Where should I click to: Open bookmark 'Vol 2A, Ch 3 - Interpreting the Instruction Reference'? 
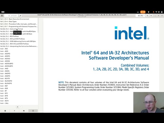pyautogui.click(x=19, y=46)
